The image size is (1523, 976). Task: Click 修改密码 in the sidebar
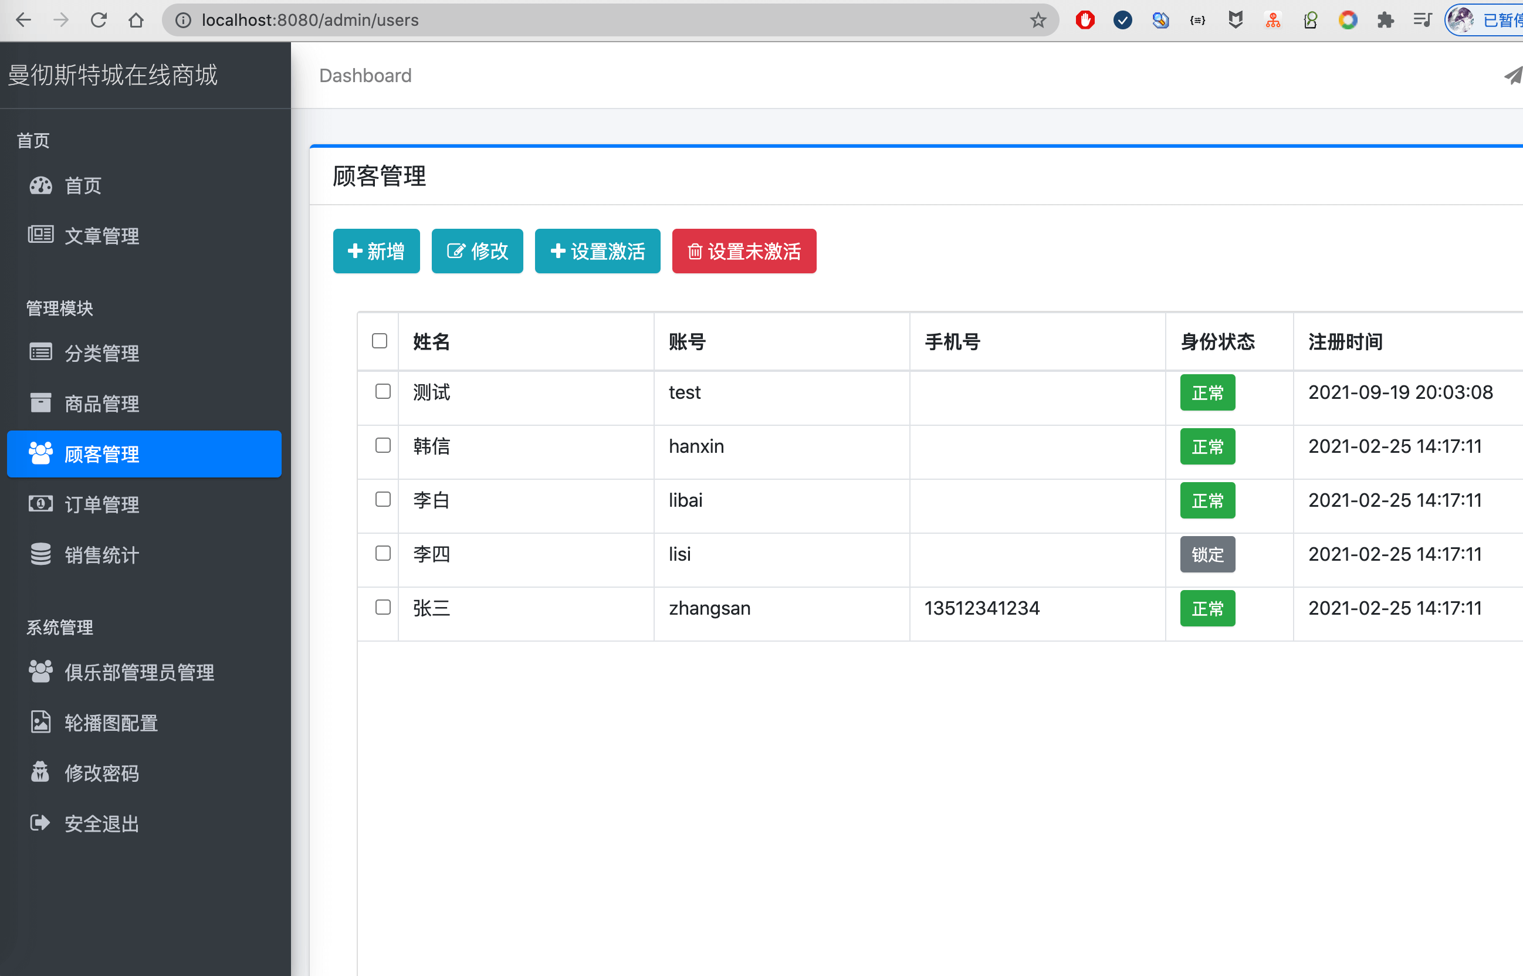(x=144, y=773)
